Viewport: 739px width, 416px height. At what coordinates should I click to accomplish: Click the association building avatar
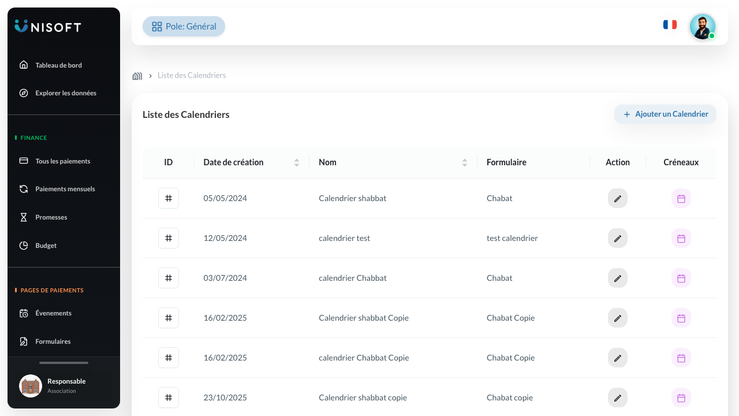(x=31, y=386)
